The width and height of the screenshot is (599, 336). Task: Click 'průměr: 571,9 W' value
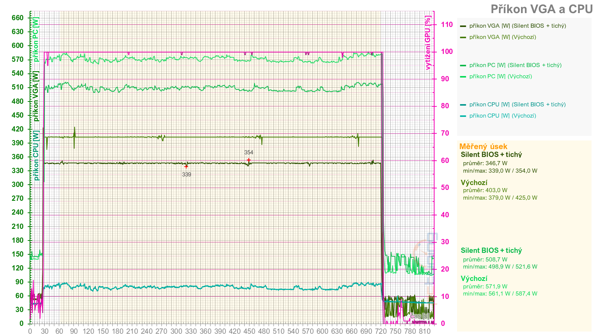[485, 287]
